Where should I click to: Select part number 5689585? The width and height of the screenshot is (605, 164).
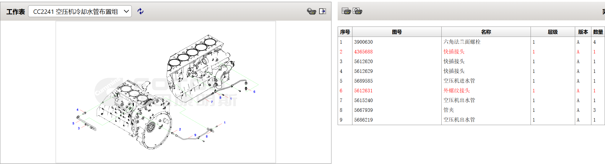point(363,81)
